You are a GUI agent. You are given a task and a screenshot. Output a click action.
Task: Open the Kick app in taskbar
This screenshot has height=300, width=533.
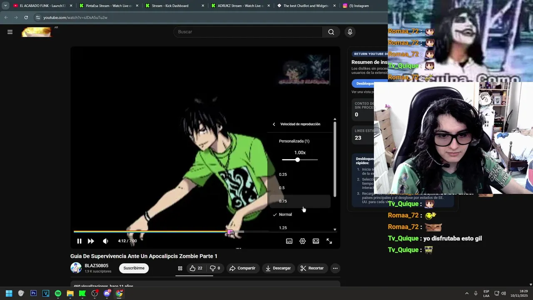coord(82,293)
